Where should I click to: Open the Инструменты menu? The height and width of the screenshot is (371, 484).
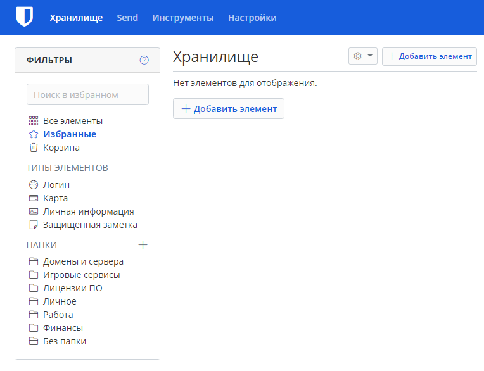[183, 18]
